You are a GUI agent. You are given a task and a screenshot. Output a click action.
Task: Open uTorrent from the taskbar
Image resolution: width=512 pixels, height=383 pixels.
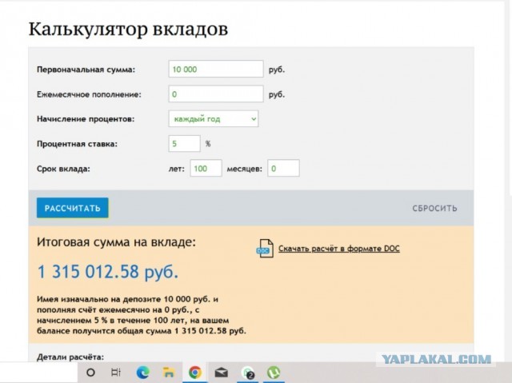[274, 373]
